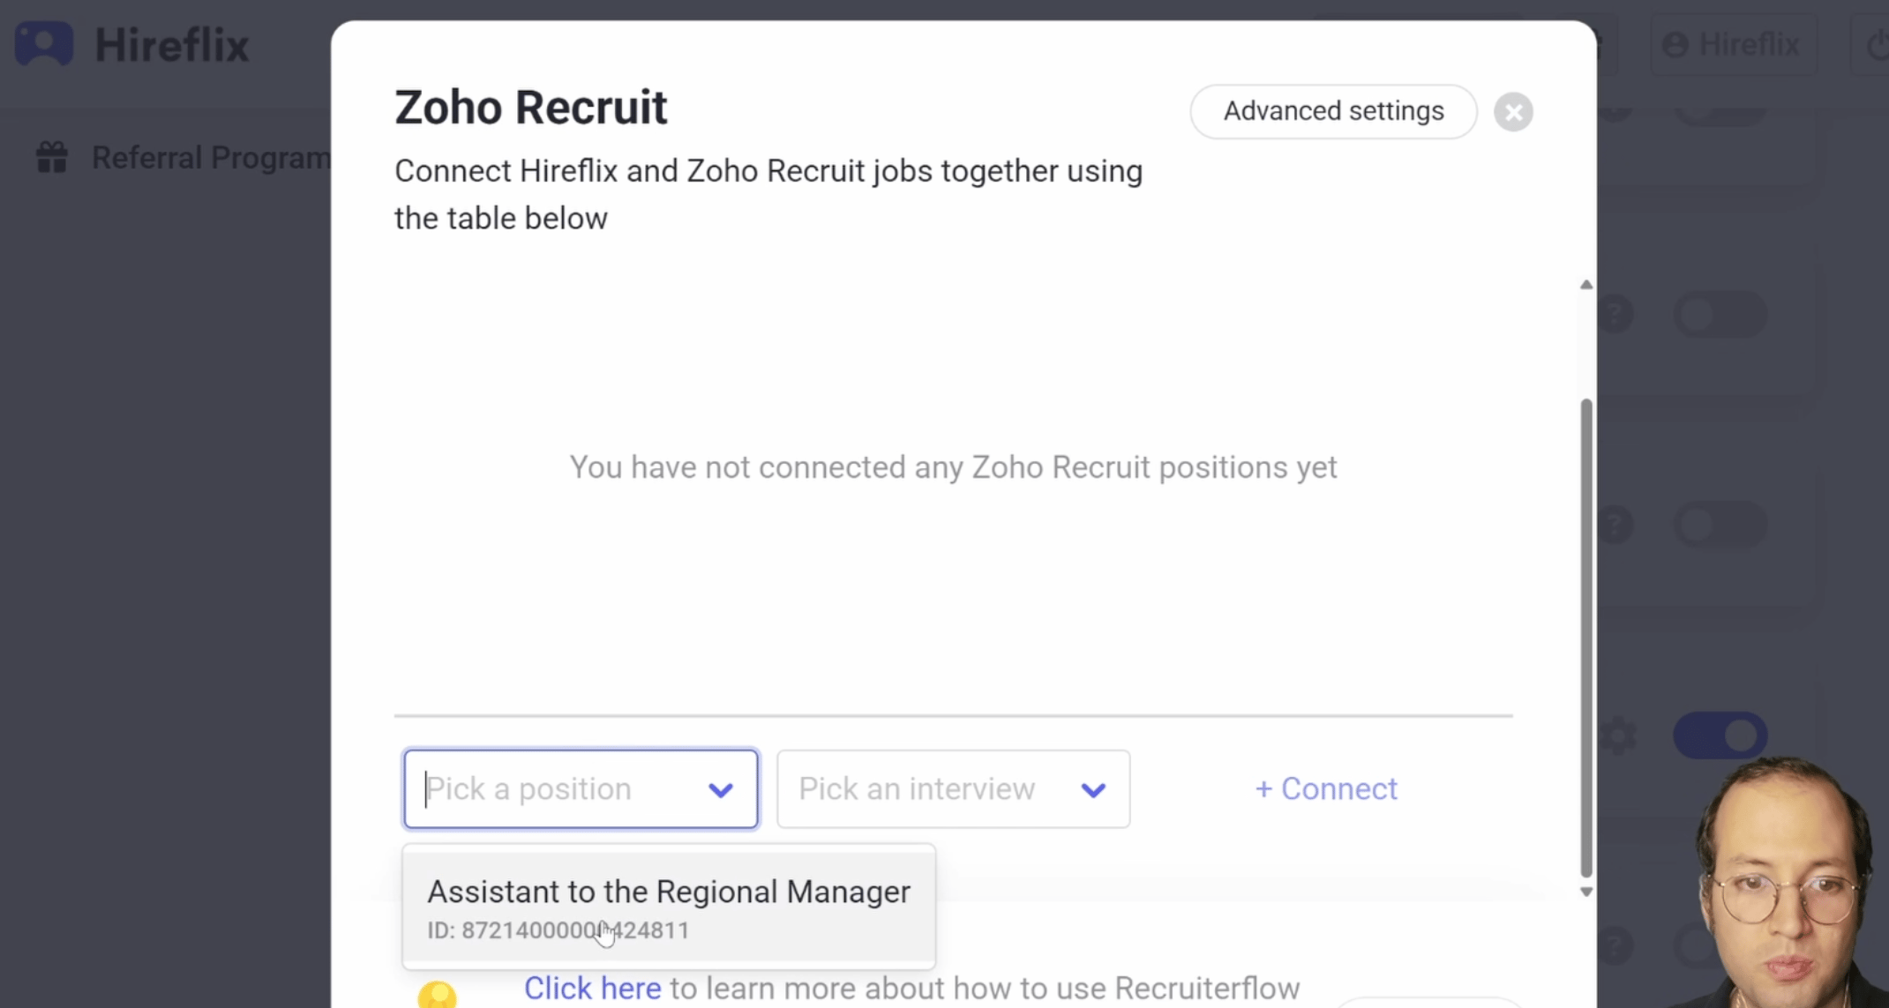Viewport: 1889px width, 1008px height.
Task: Click scrollbar up arrow in dialog
Action: point(1585,285)
